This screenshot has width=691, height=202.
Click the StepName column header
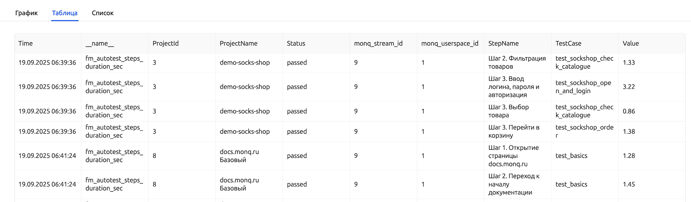click(x=503, y=43)
